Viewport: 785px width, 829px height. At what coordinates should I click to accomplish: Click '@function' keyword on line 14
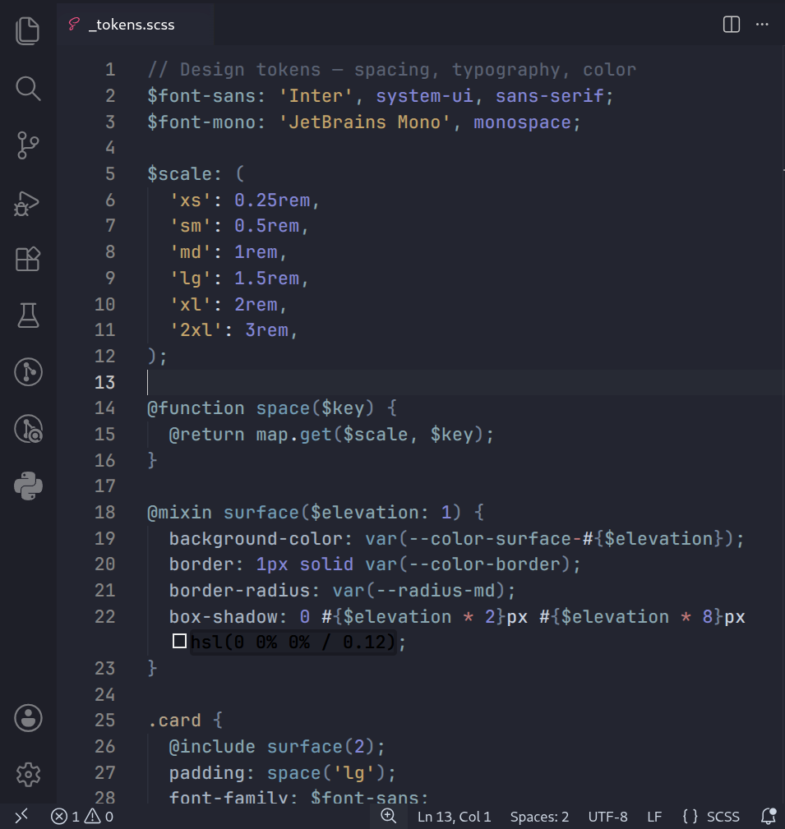coord(196,408)
